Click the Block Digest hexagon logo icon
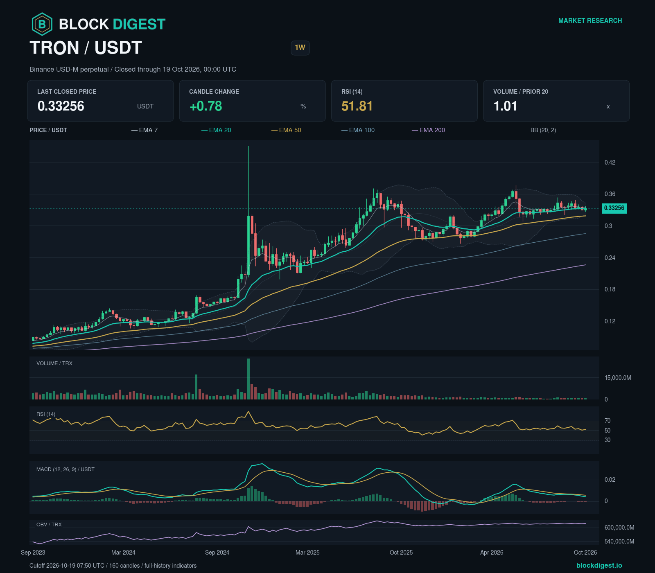Viewport: 655px width, 573px height. [42, 24]
